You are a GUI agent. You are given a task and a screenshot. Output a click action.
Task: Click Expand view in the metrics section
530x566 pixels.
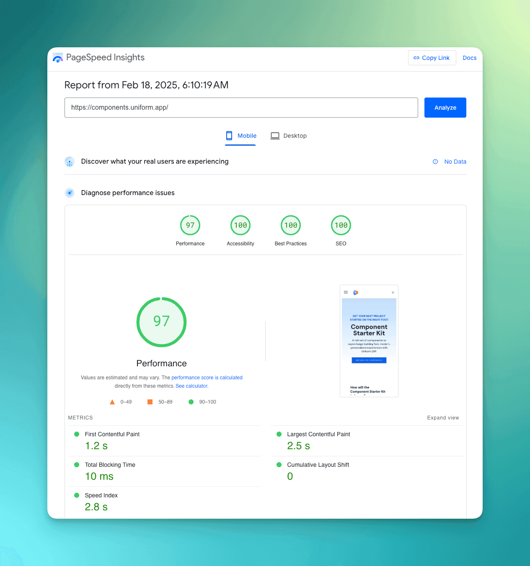pos(443,418)
